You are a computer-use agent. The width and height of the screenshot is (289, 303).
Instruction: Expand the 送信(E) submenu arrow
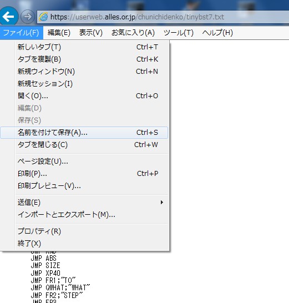[x=161, y=203]
